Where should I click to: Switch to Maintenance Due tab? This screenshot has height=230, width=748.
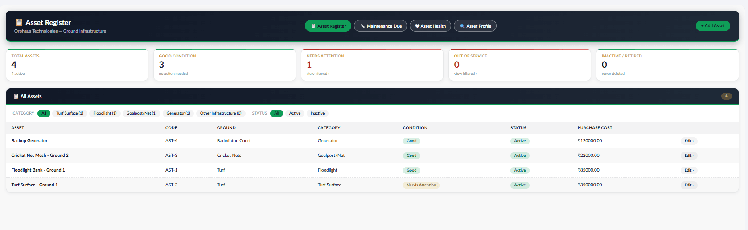[x=380, y=26]
